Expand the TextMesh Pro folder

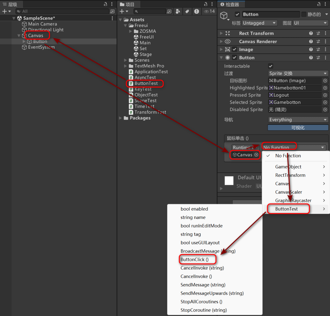point(125,66)
